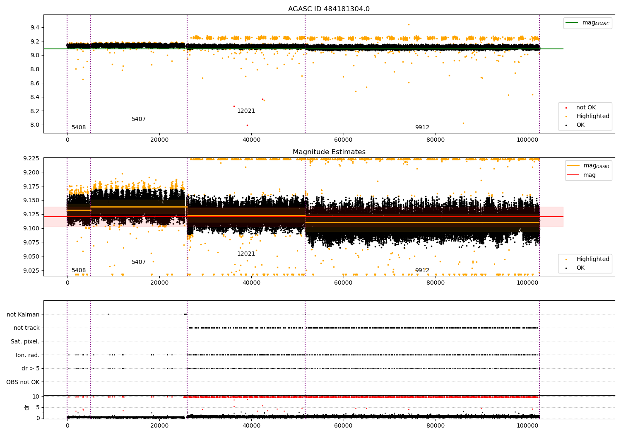Click OBSID label '12021' in the Magnitude Estimates plot
Image resolution: width=621 pixels, height=435 pixels.
(x=246, y=254)
